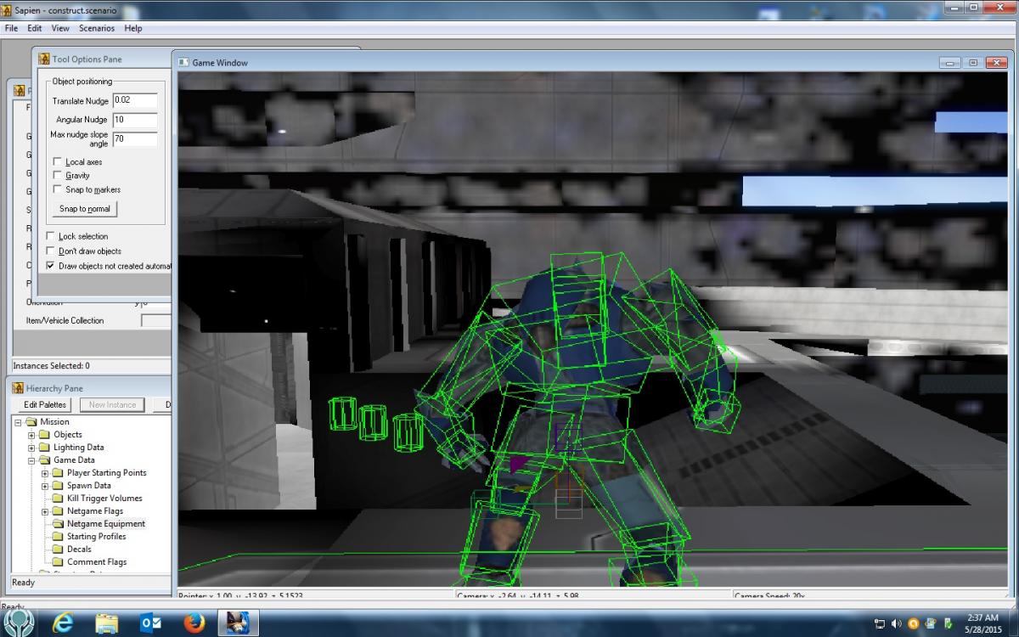Click the volume speaker icon in system tray
Screen dimensions: 1019x637
pyautogui.click(x=897, y=623)
